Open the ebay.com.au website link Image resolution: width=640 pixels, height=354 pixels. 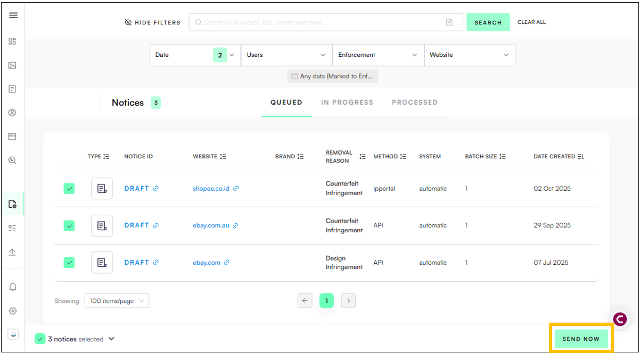(x=211, y=225)
